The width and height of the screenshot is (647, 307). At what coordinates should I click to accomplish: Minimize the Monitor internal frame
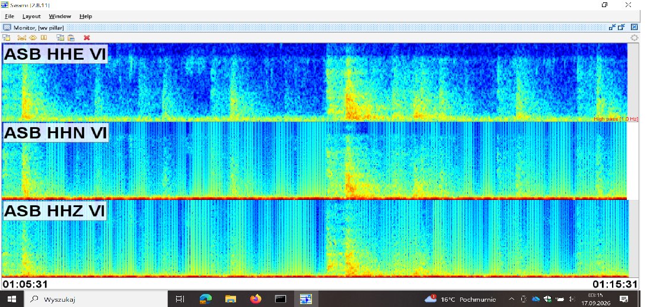tap(613, 27)
